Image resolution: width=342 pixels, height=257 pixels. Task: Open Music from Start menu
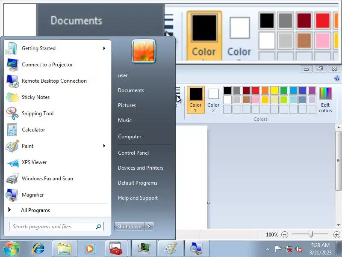[x=125, y=120]
